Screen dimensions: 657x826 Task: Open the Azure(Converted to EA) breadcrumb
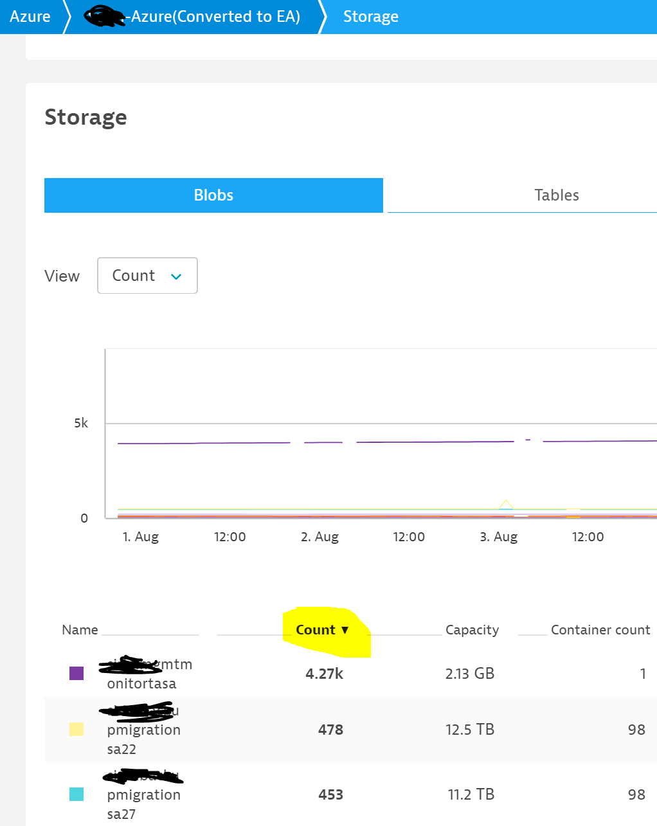pos(193,17)
